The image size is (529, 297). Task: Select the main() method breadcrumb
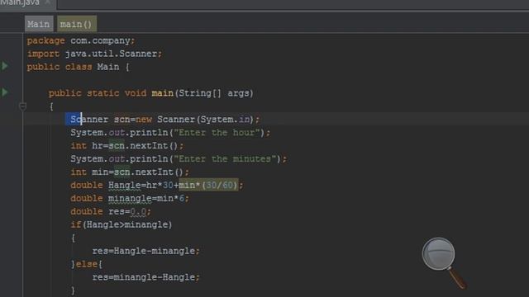tap(77, 24)
